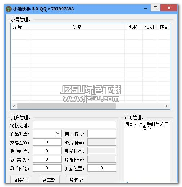Click the 开始位置 label
This screenshot has width=182, height=187.
click(74, 169)
